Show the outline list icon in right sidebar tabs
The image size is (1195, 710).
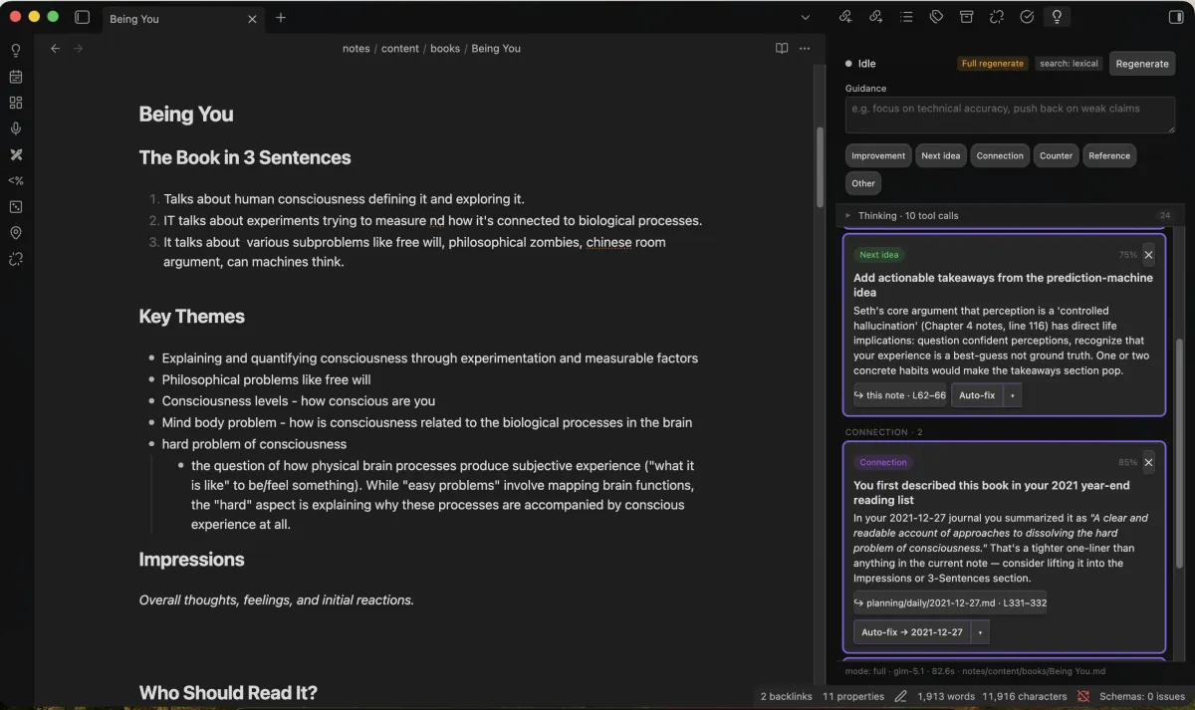[x=906, y=17]
